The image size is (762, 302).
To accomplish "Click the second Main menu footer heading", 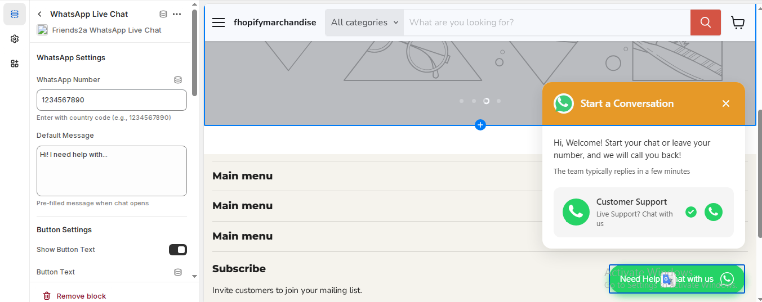I will click(x=242, y=206).
